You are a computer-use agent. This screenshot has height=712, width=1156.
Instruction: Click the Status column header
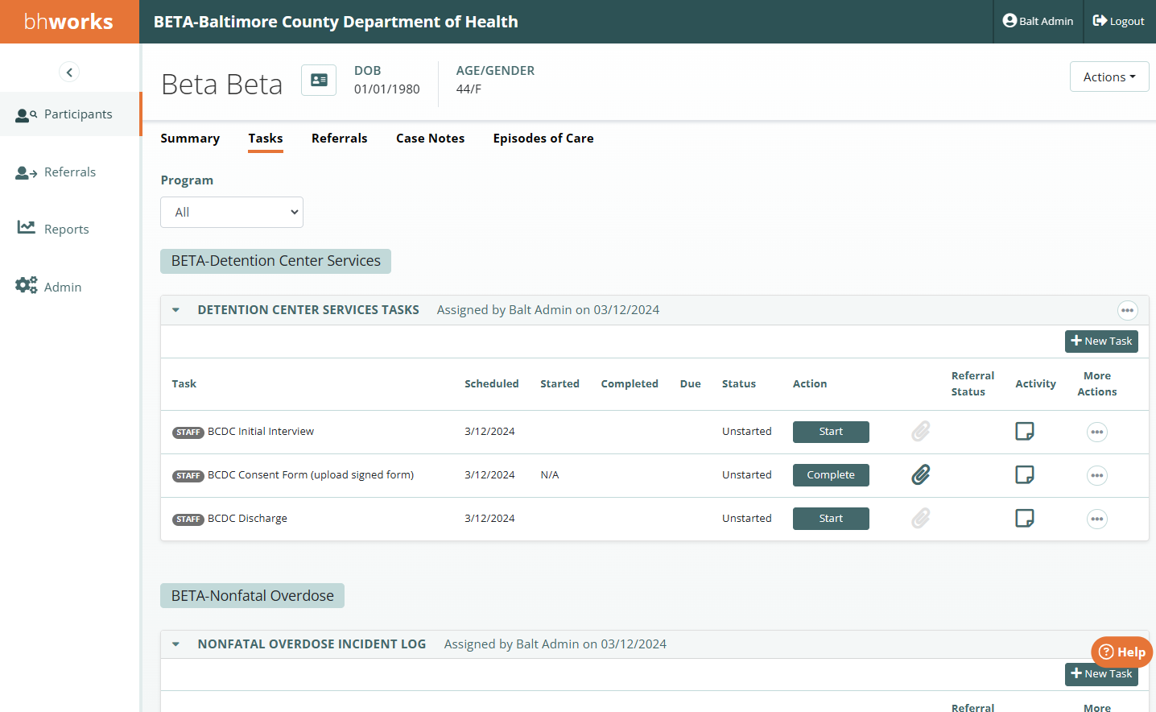739,384
